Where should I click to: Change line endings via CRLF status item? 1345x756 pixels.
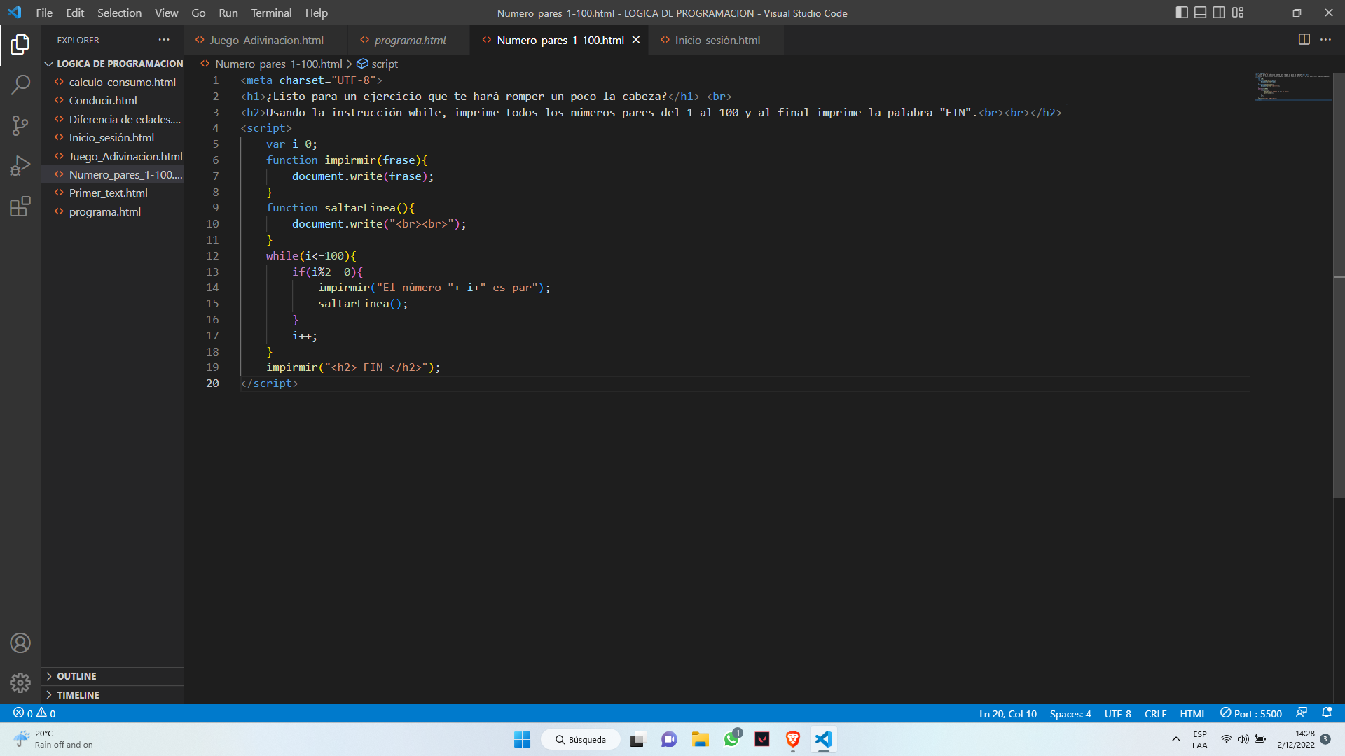tap(1155, 713)
